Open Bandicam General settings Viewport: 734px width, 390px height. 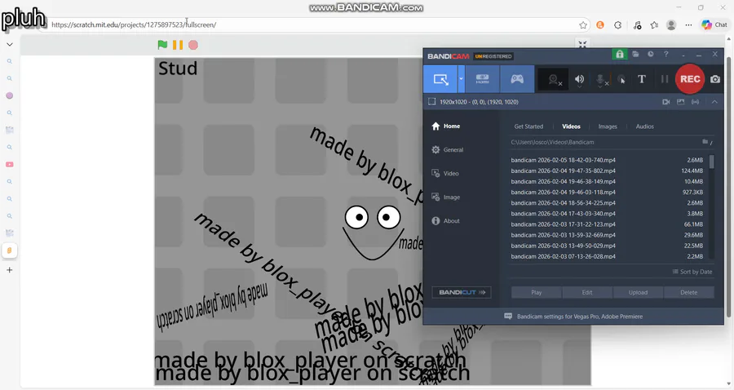click(448, 150)
